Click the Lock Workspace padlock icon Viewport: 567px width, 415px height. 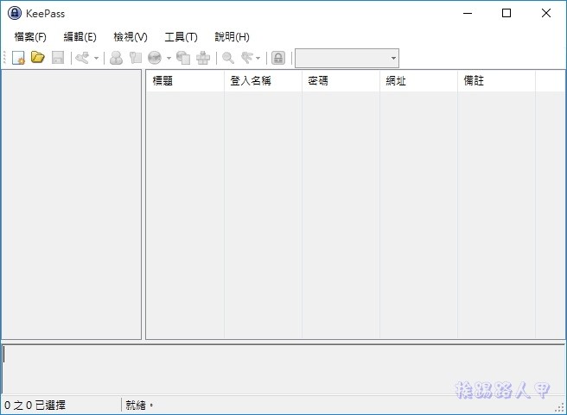[278, 58]
